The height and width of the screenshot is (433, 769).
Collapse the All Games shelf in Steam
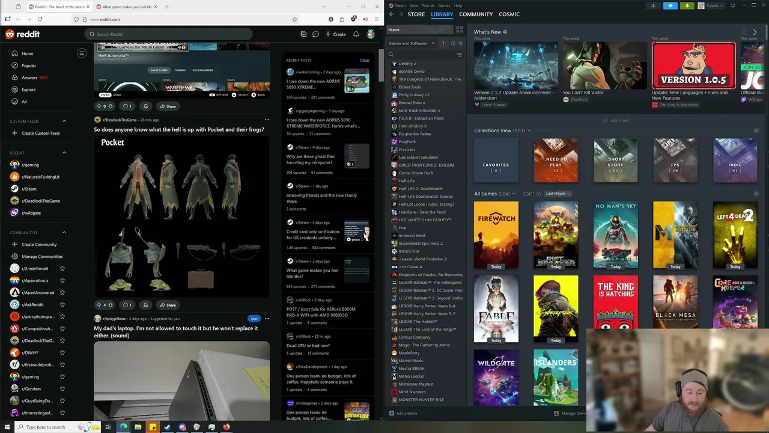click(x=756, y=194)
